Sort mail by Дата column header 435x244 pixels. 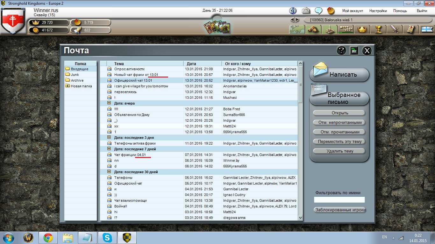point(203,64)
